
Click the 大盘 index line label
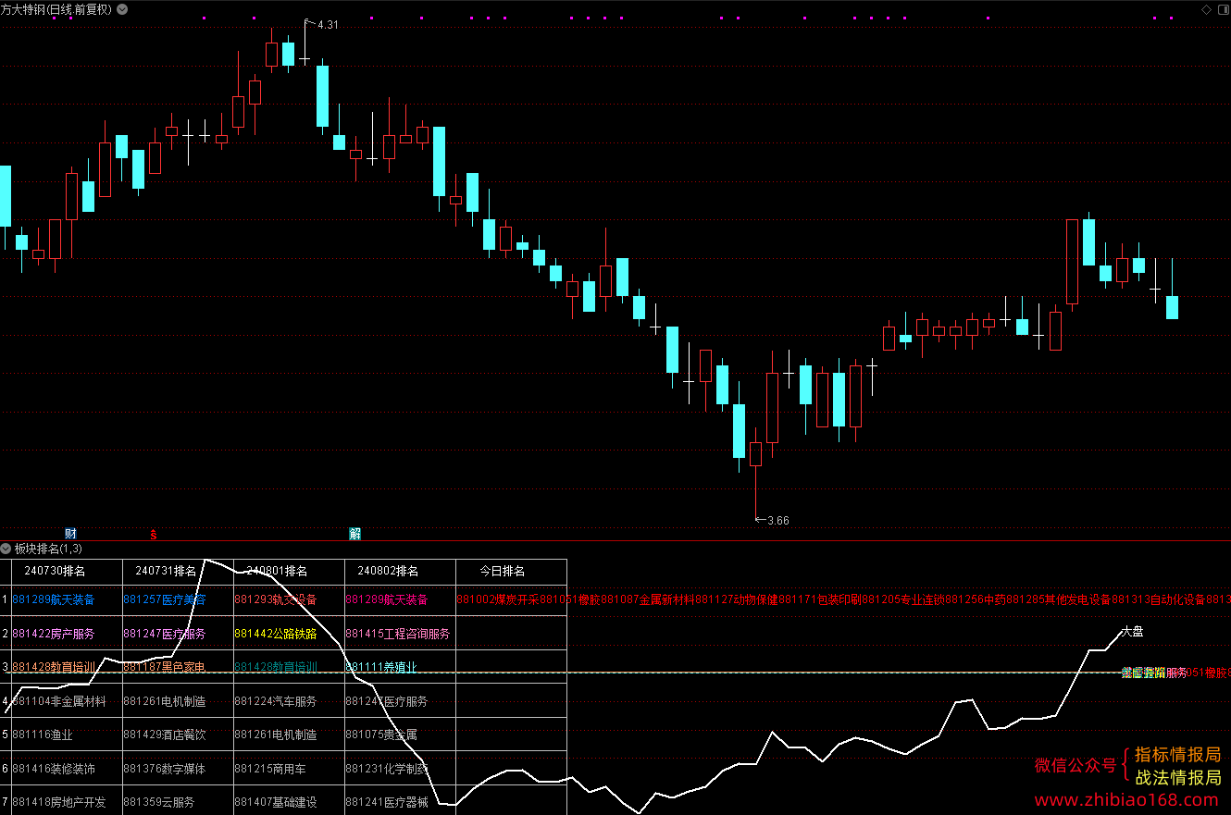click(x=1132, y=632)
